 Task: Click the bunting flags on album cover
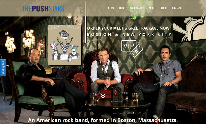click(x=75, y=27)
